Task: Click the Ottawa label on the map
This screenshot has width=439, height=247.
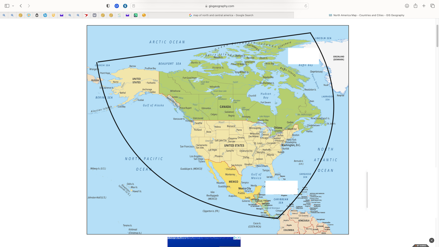Action: pyautogui.click(x=278, y=128)
